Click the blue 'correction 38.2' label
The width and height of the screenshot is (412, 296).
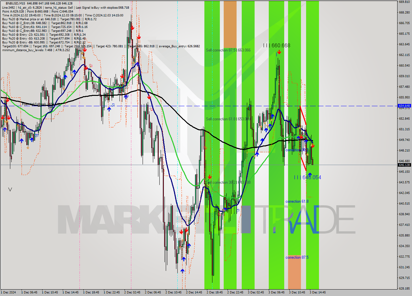[297, 150]
